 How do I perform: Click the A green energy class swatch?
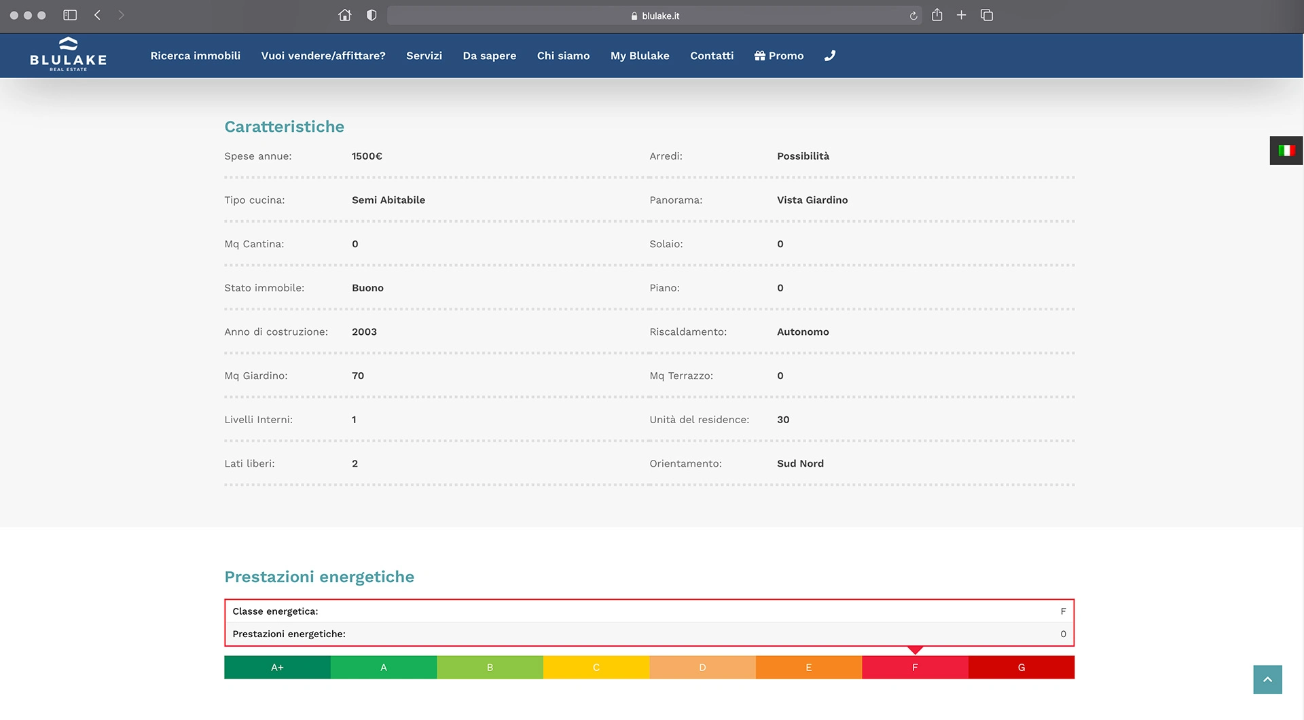(x=384, y=667)
